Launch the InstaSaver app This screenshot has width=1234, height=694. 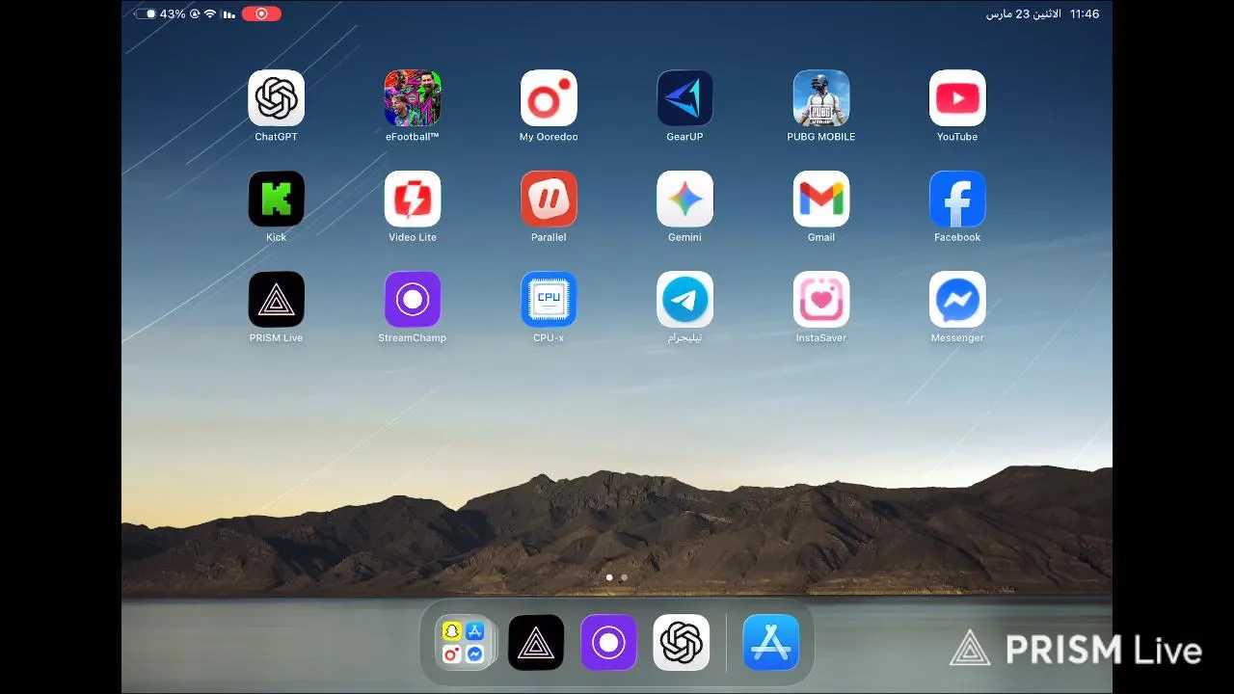click(821, 300)
